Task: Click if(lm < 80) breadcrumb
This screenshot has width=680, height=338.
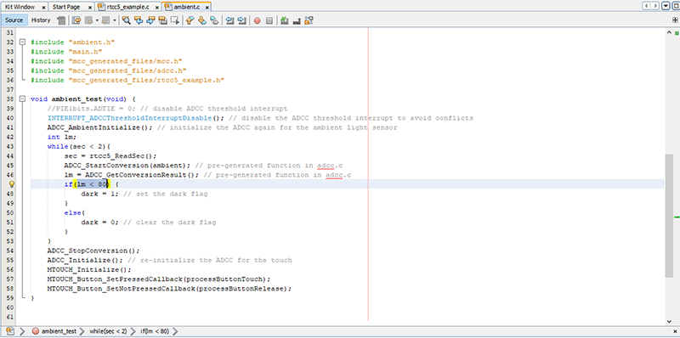Action: pos(155,331)
